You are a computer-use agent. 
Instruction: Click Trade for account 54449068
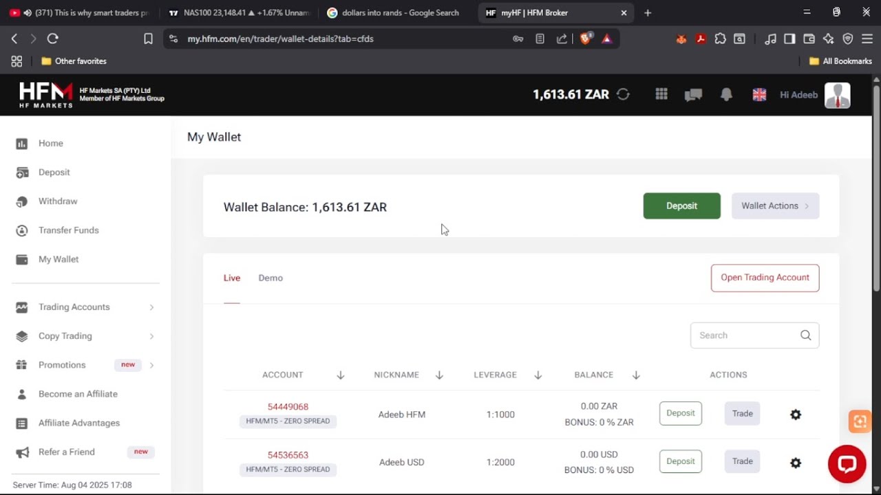click(x=742, y=413)
